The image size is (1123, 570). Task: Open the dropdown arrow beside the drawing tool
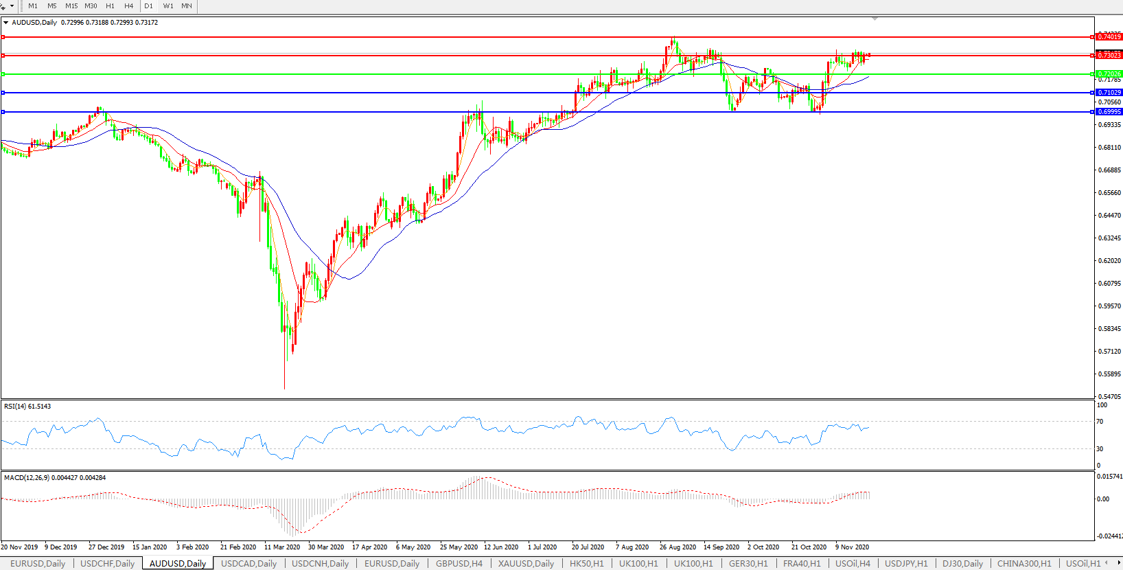click(12, 6)
